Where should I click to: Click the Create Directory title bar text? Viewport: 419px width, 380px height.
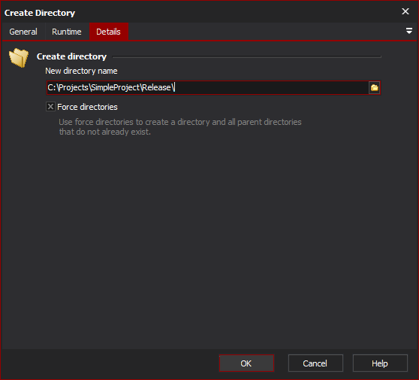[40, 13]
